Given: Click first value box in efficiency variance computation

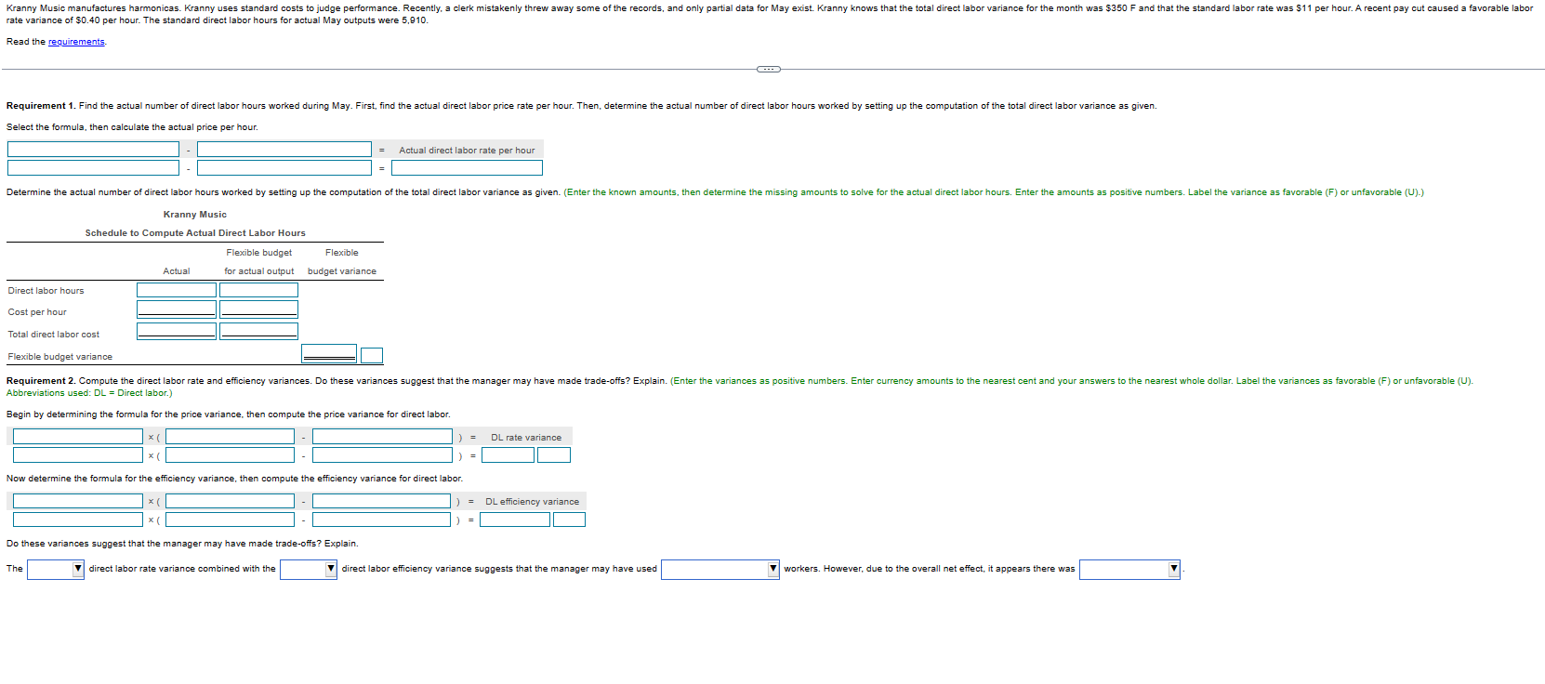Looking at the screenshot, I should (x=78, y=520).
